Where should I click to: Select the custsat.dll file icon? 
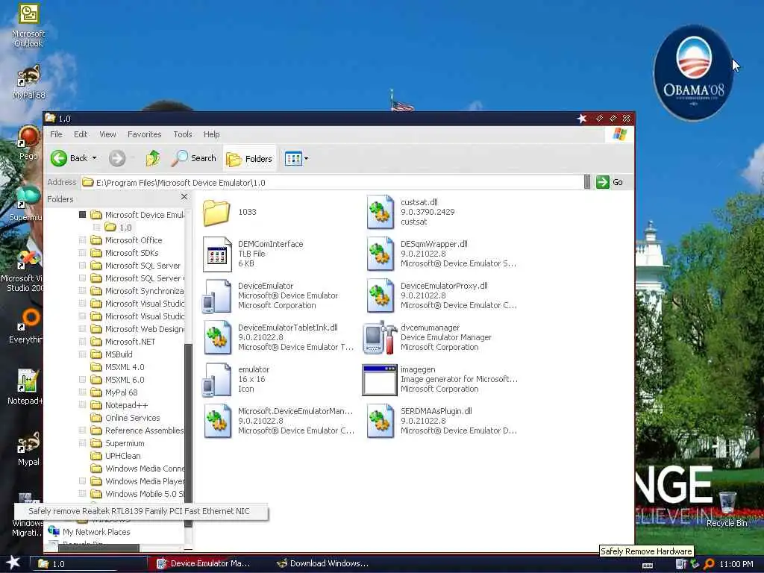380,212
